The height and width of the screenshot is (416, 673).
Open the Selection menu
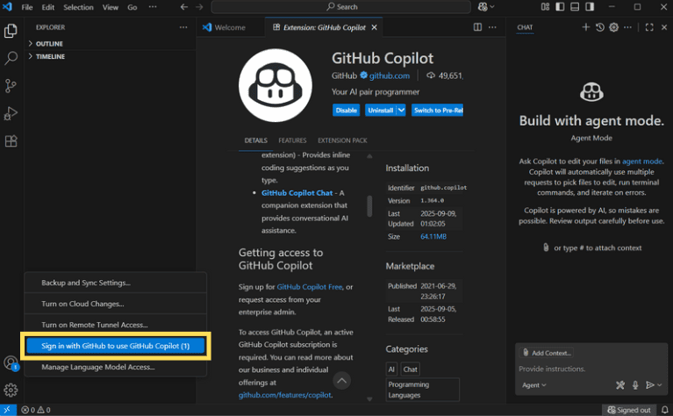pyautogui.click(x=79, y=7)
